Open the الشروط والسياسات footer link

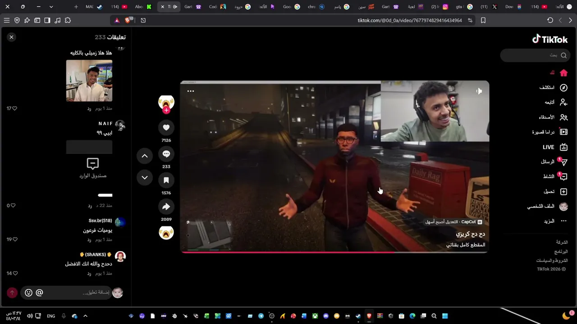(552, 261)
